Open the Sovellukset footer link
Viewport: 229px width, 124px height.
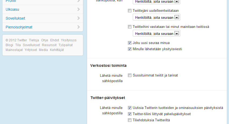pos(31,45)
